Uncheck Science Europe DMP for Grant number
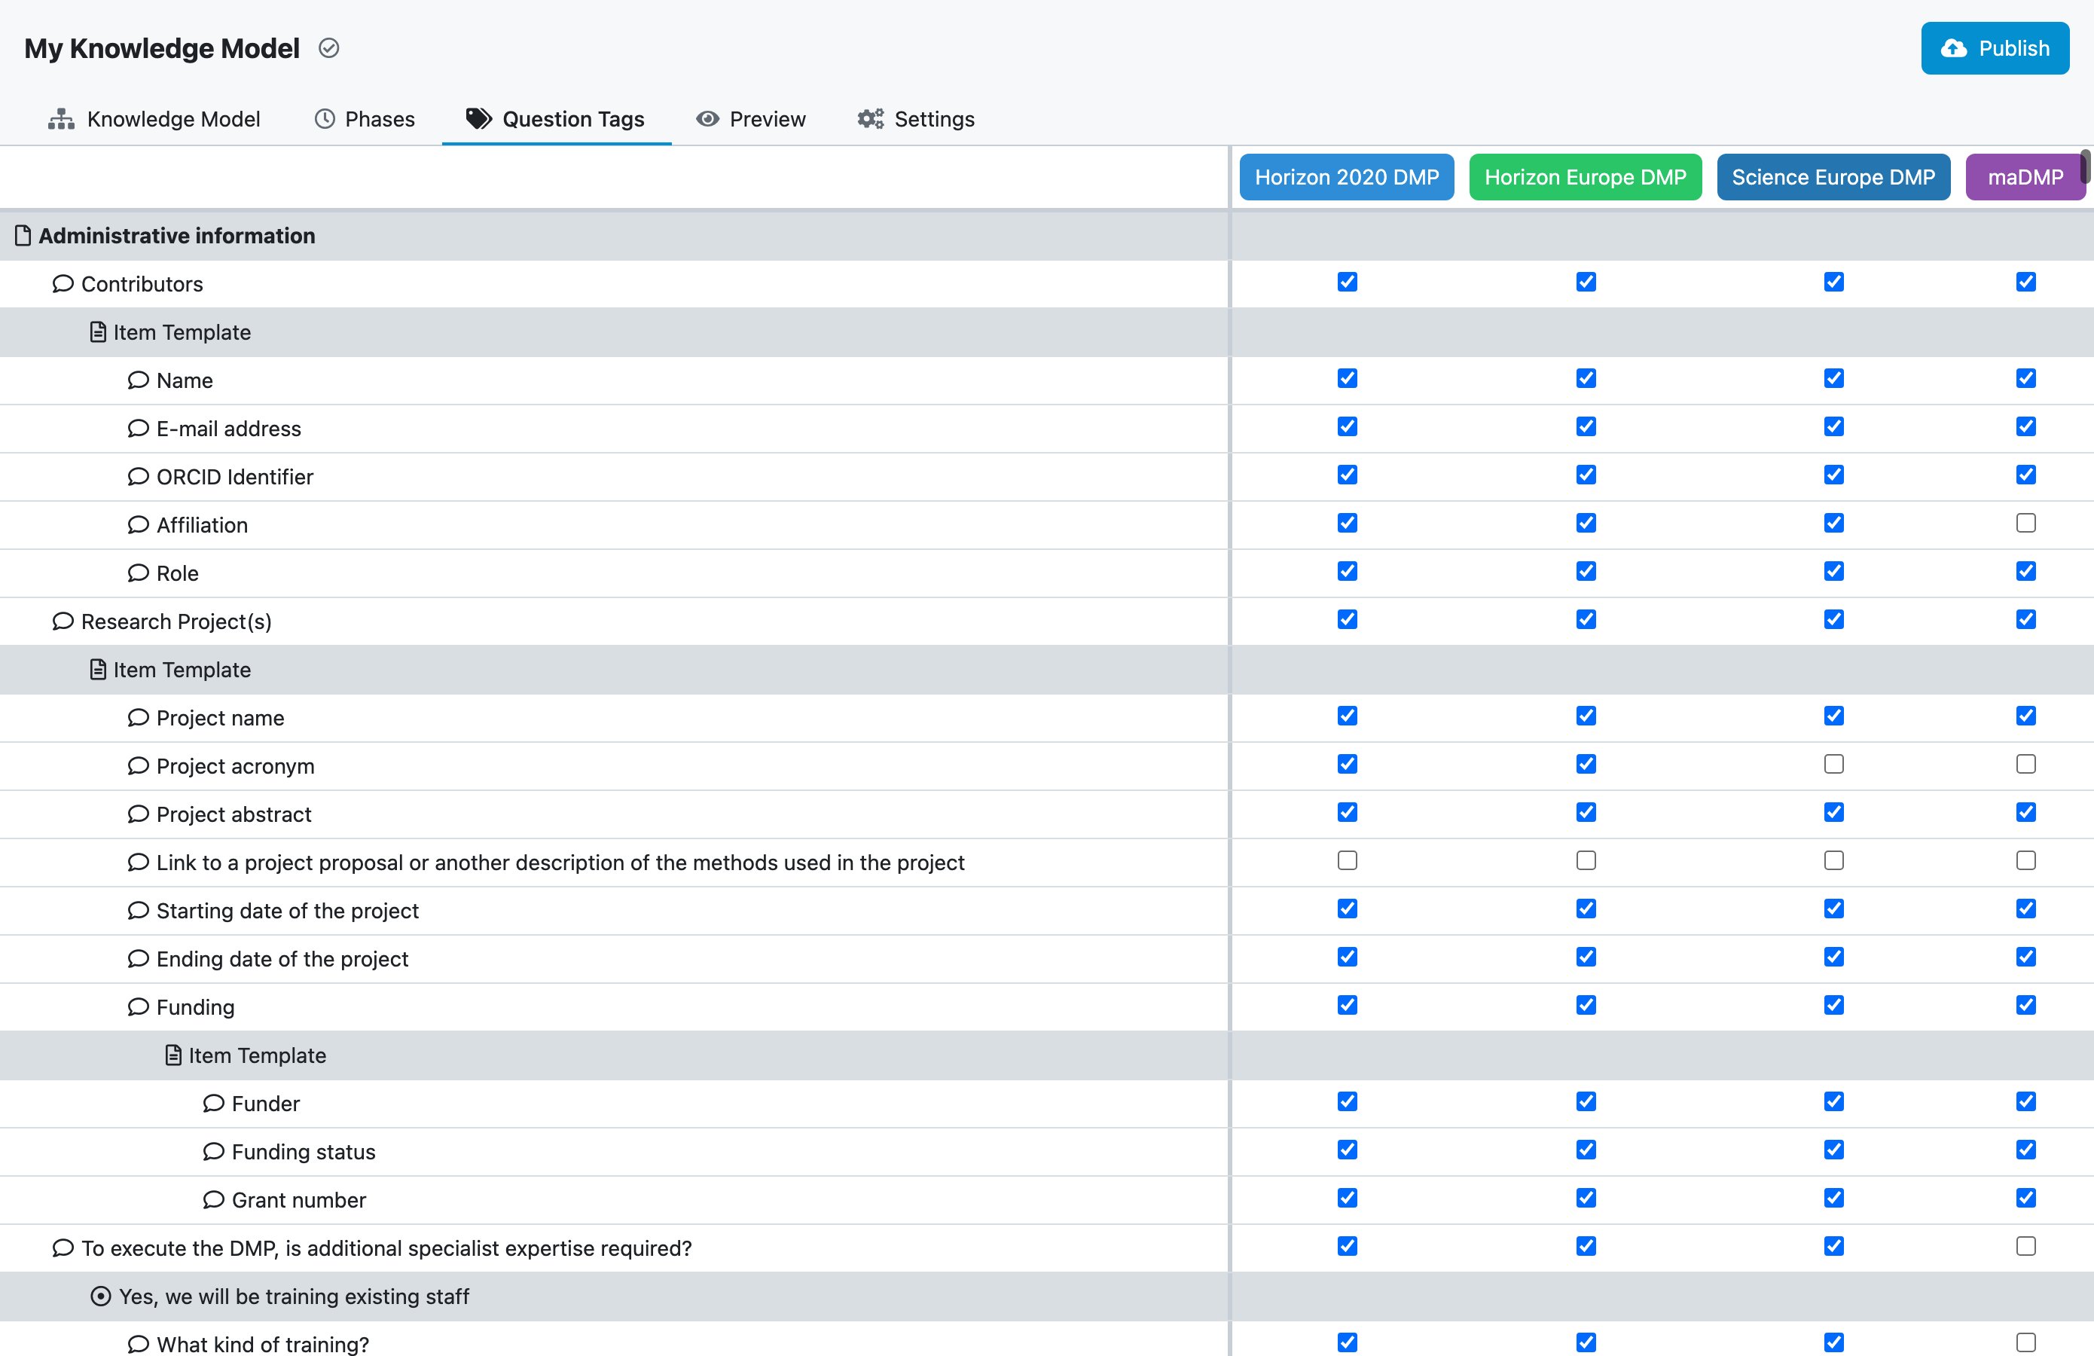This screenshot has height=1356, width=2094. [1833, 1198]
